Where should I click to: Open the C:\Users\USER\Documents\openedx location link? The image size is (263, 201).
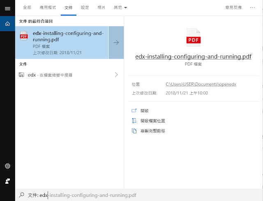point(201,84)
